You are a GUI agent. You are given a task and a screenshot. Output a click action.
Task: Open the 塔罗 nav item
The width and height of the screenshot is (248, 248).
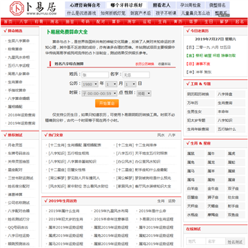tap(193, 22)
